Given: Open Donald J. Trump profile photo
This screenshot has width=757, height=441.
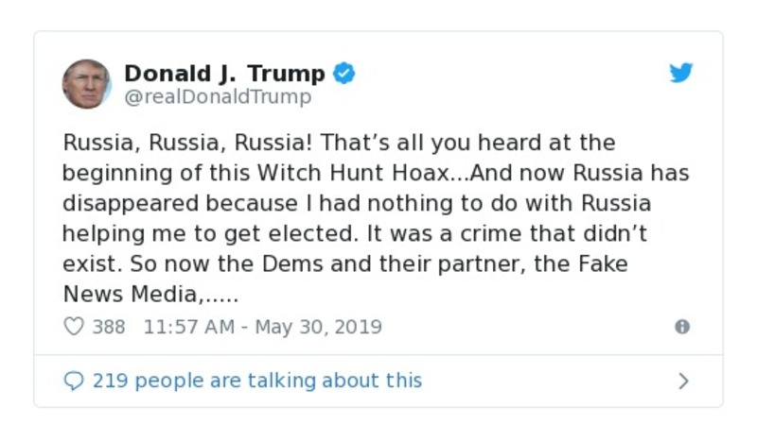Looking at the screenshot, I should (86, 83).
